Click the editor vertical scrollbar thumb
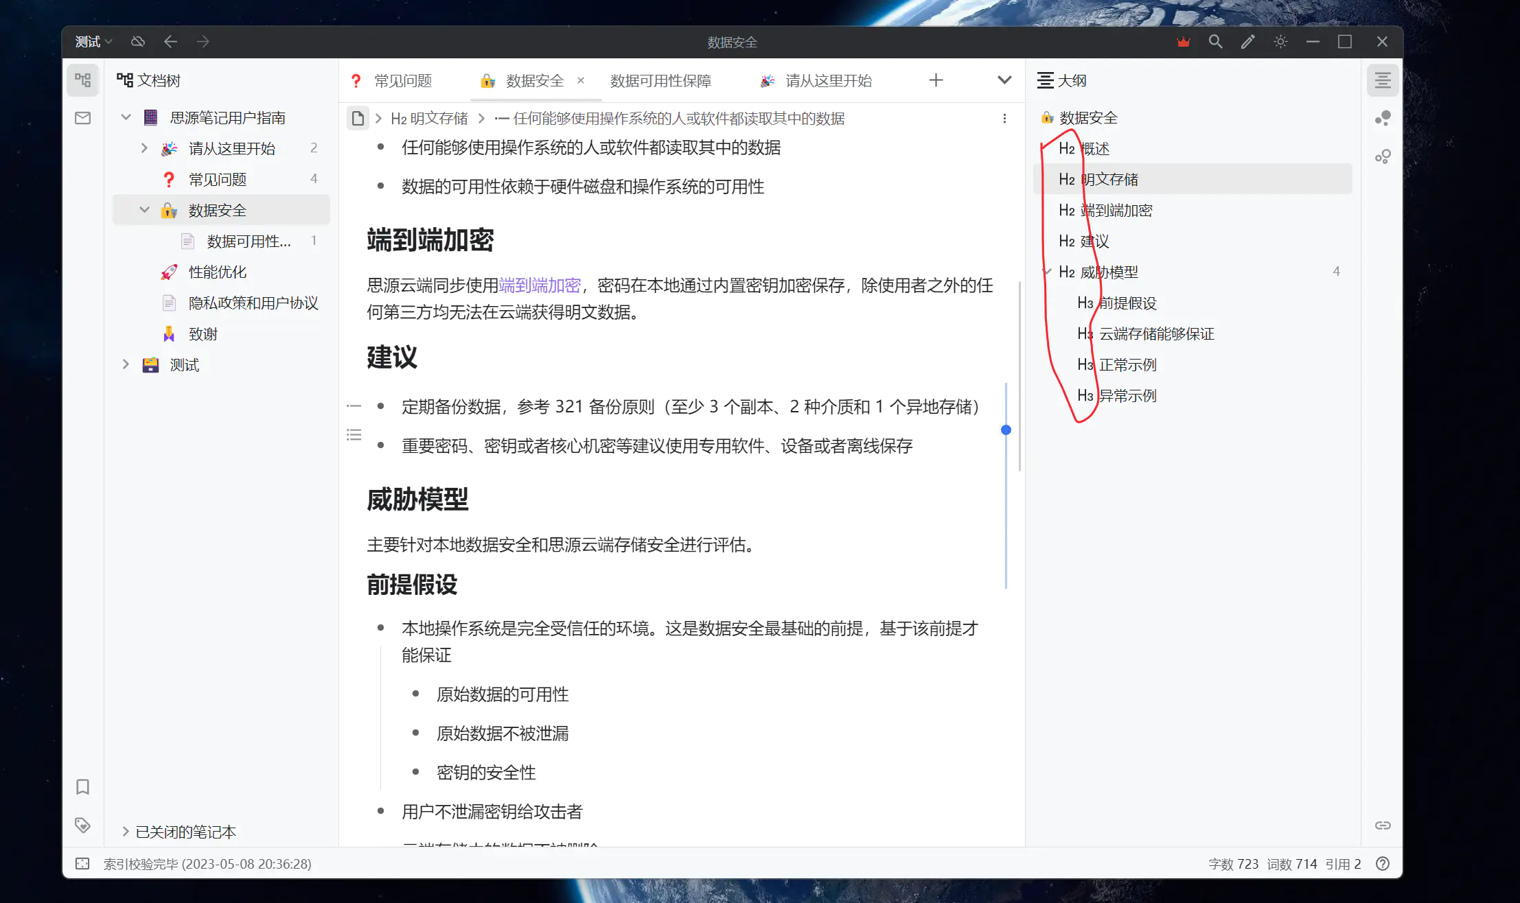Viewport: 1520px width, 903px height. click(1020, 376)
